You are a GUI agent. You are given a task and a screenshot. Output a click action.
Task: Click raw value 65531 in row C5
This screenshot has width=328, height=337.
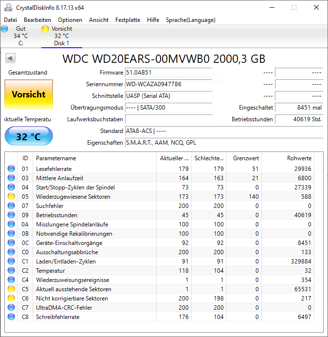303,289
